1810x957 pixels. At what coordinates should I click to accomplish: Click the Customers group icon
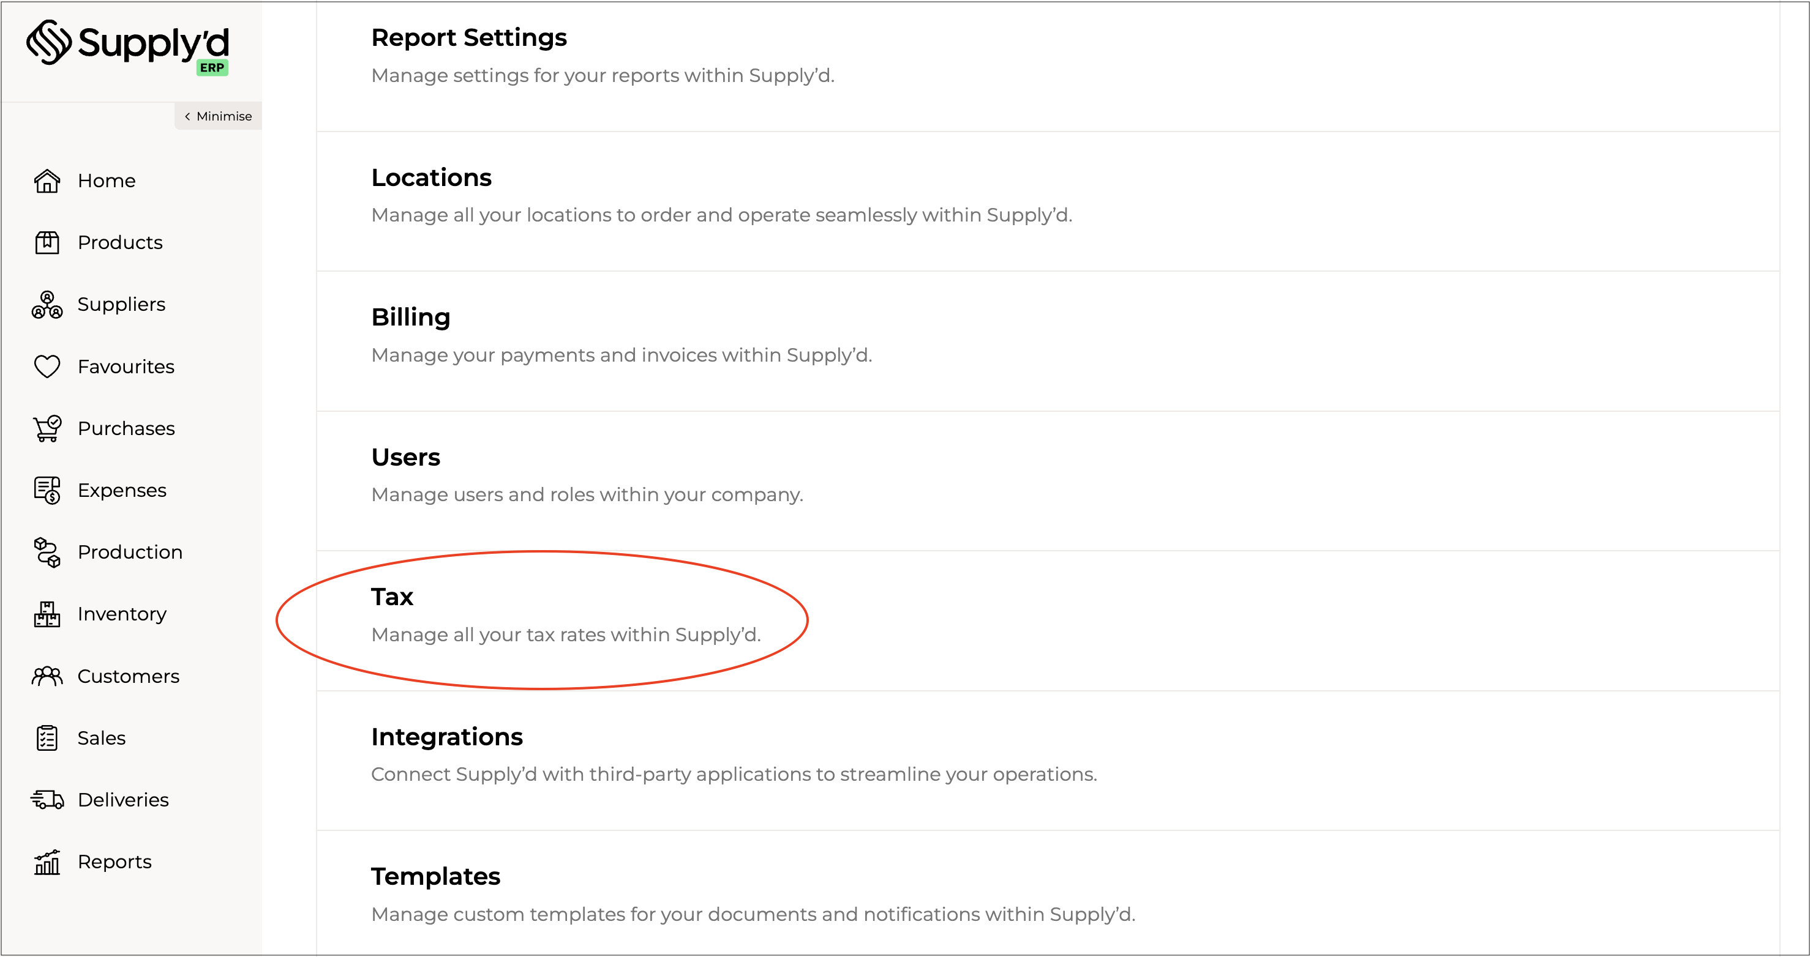click(x=47, y=676)
